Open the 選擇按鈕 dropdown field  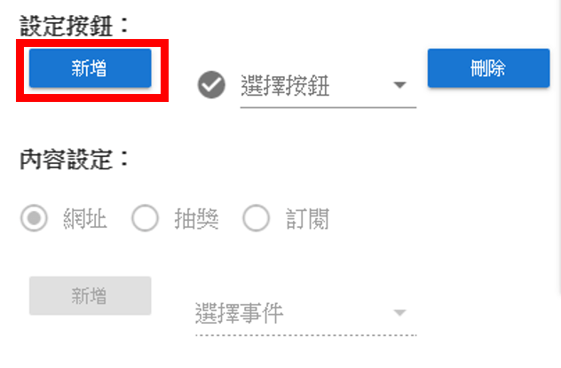point(328,86)
